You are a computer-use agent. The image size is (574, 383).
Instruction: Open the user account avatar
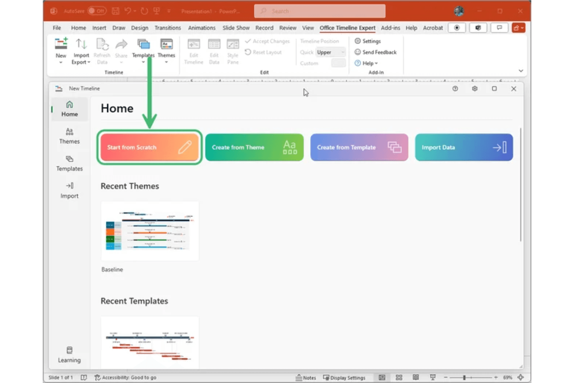tap(459, 11)
